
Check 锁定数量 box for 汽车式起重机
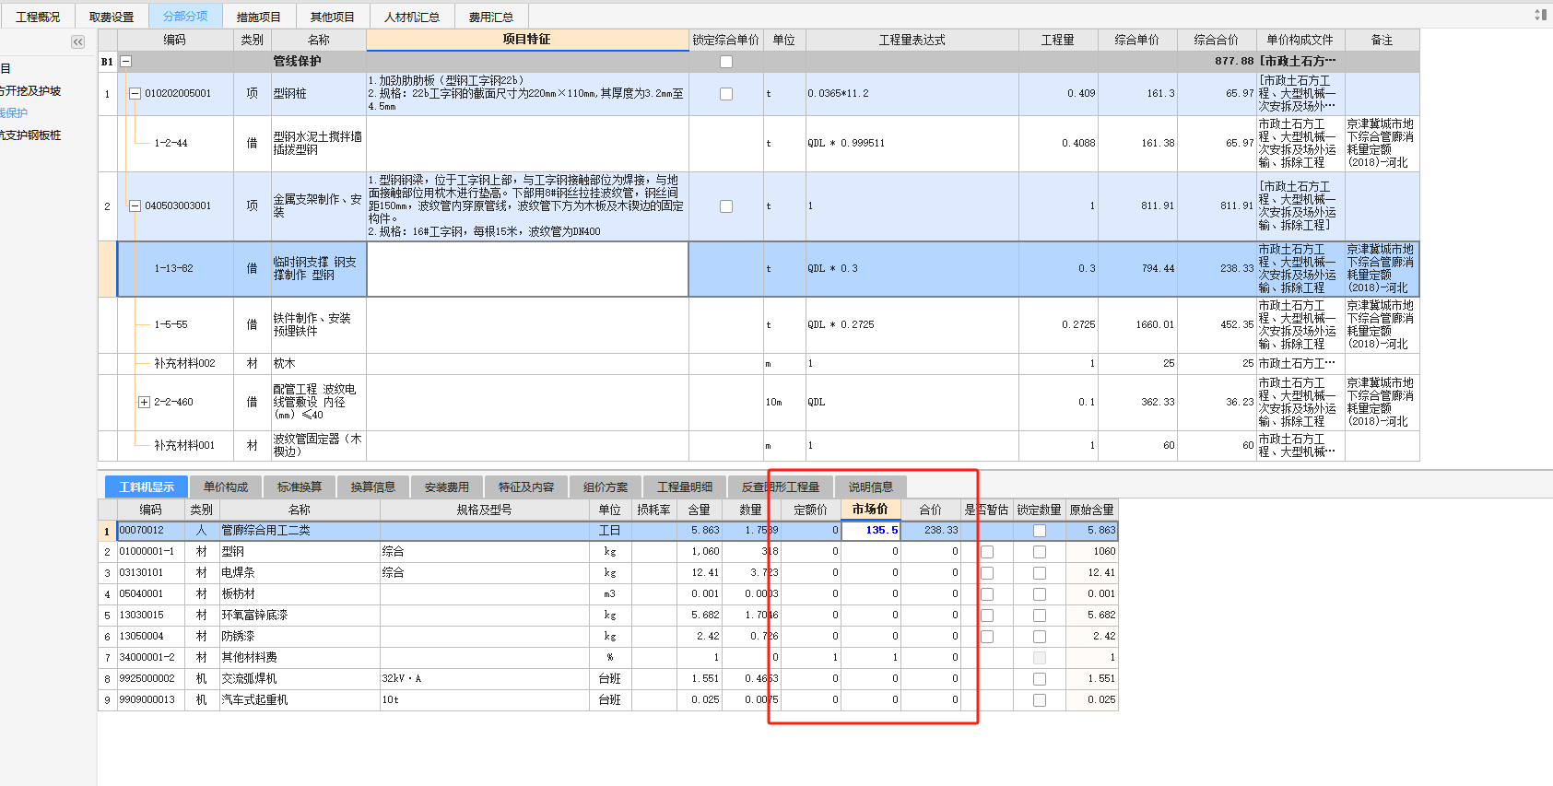point(1040,700)
